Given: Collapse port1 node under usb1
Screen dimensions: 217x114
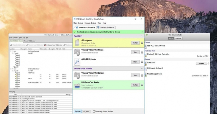Looking at the screenshot, I should pos(12,53).
